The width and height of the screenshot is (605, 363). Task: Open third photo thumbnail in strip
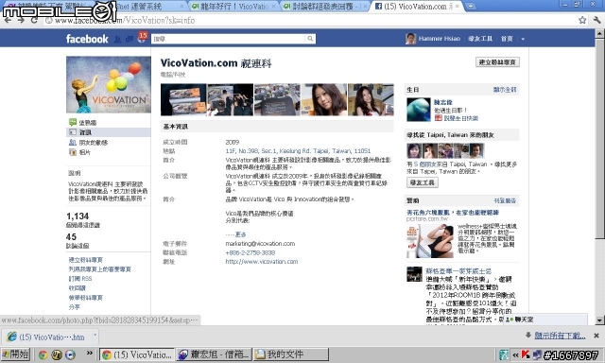pos(277,99)
